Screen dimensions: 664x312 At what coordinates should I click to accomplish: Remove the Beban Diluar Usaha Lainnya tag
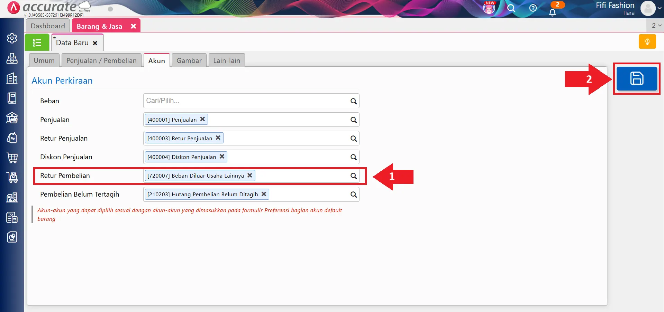coord(250,175)
